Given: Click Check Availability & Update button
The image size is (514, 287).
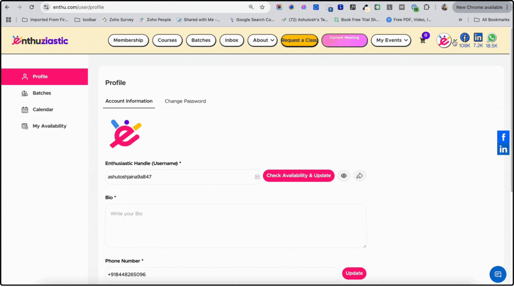Looking at the screenshot, I should click(298, 176).
